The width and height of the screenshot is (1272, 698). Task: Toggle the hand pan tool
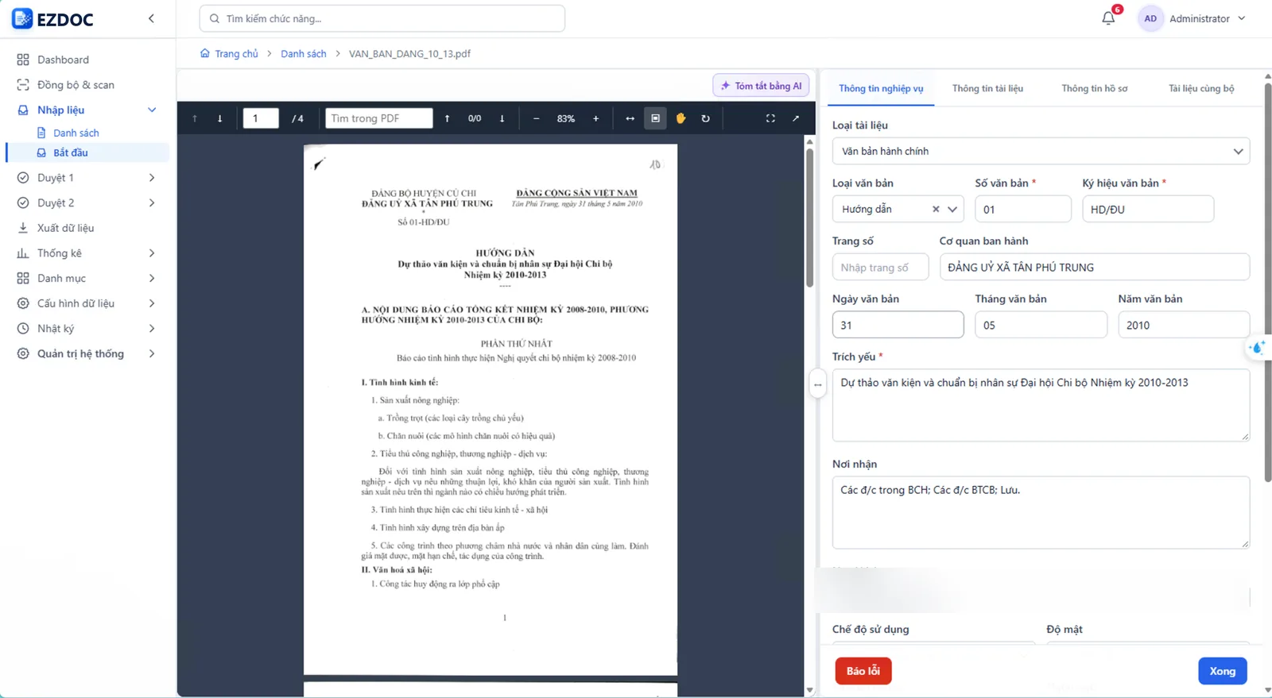tap(681, 118)
